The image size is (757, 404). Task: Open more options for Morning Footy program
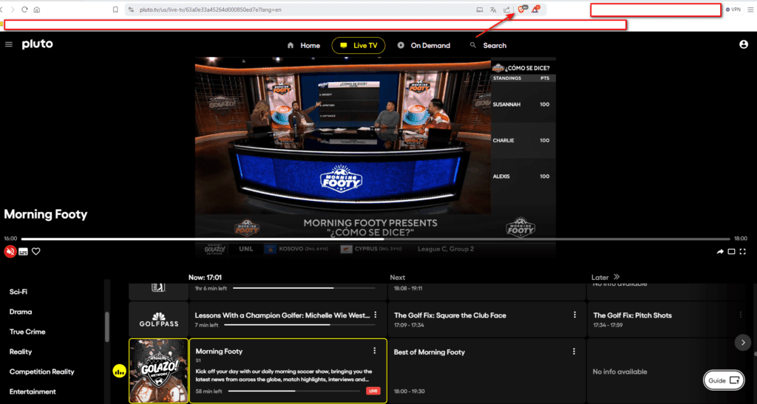pos(374,351)
